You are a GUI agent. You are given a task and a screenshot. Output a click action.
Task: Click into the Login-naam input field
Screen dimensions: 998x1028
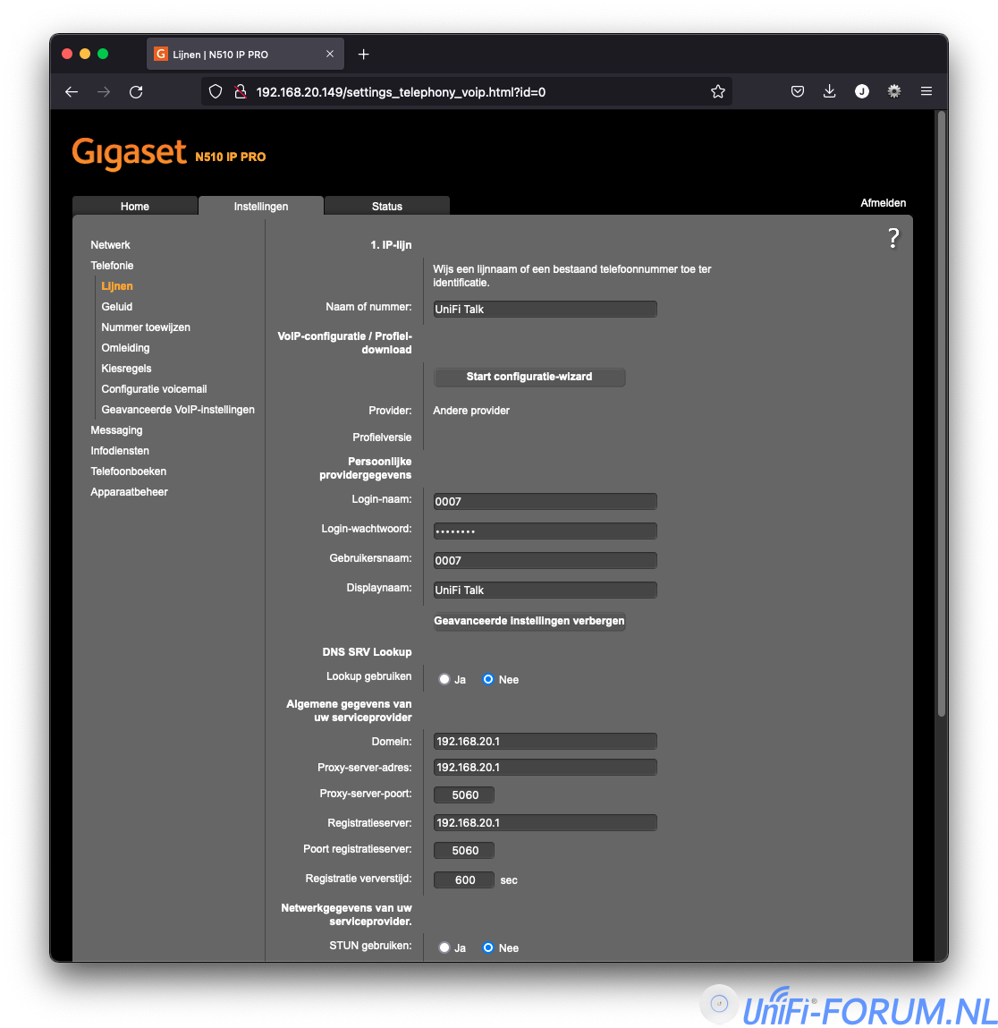pyautogui.click(x=545, y=502)
